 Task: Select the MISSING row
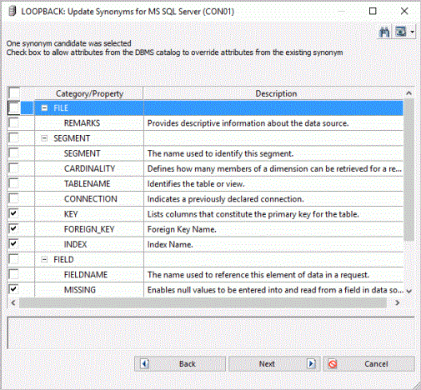205,289
